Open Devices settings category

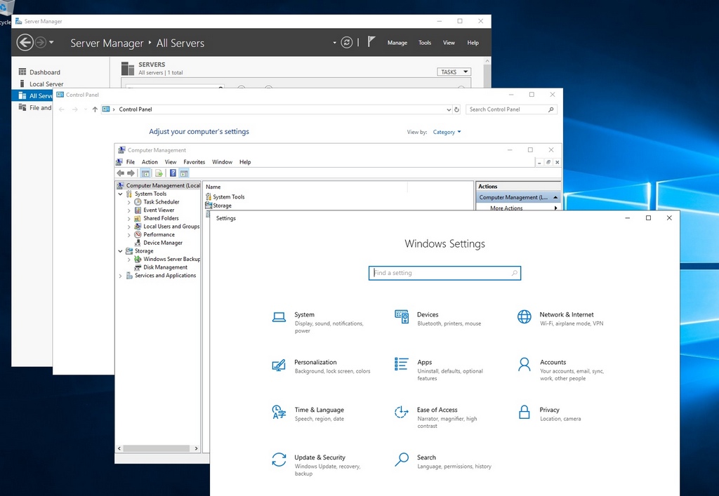(438, 319)
